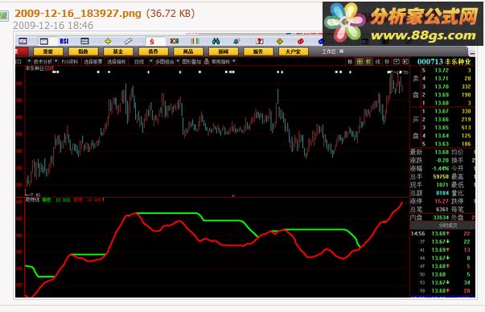Select the yellow cross cursor tool

pos(108,41)
